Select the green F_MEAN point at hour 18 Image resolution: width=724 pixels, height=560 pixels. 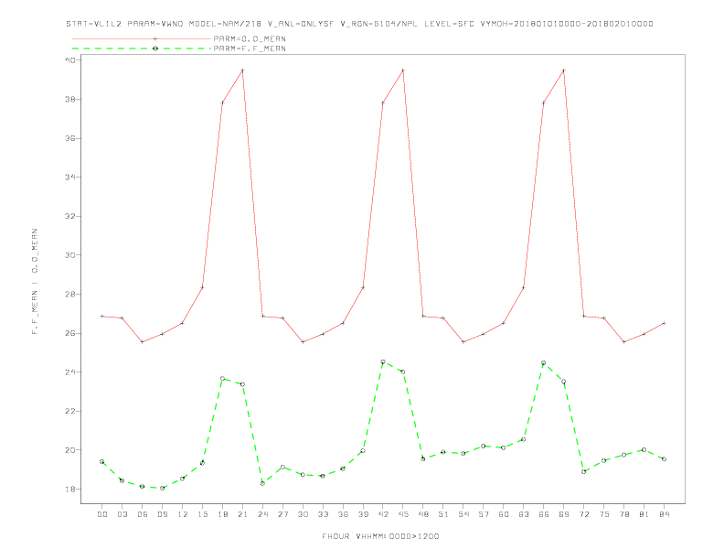click(222, 379)
